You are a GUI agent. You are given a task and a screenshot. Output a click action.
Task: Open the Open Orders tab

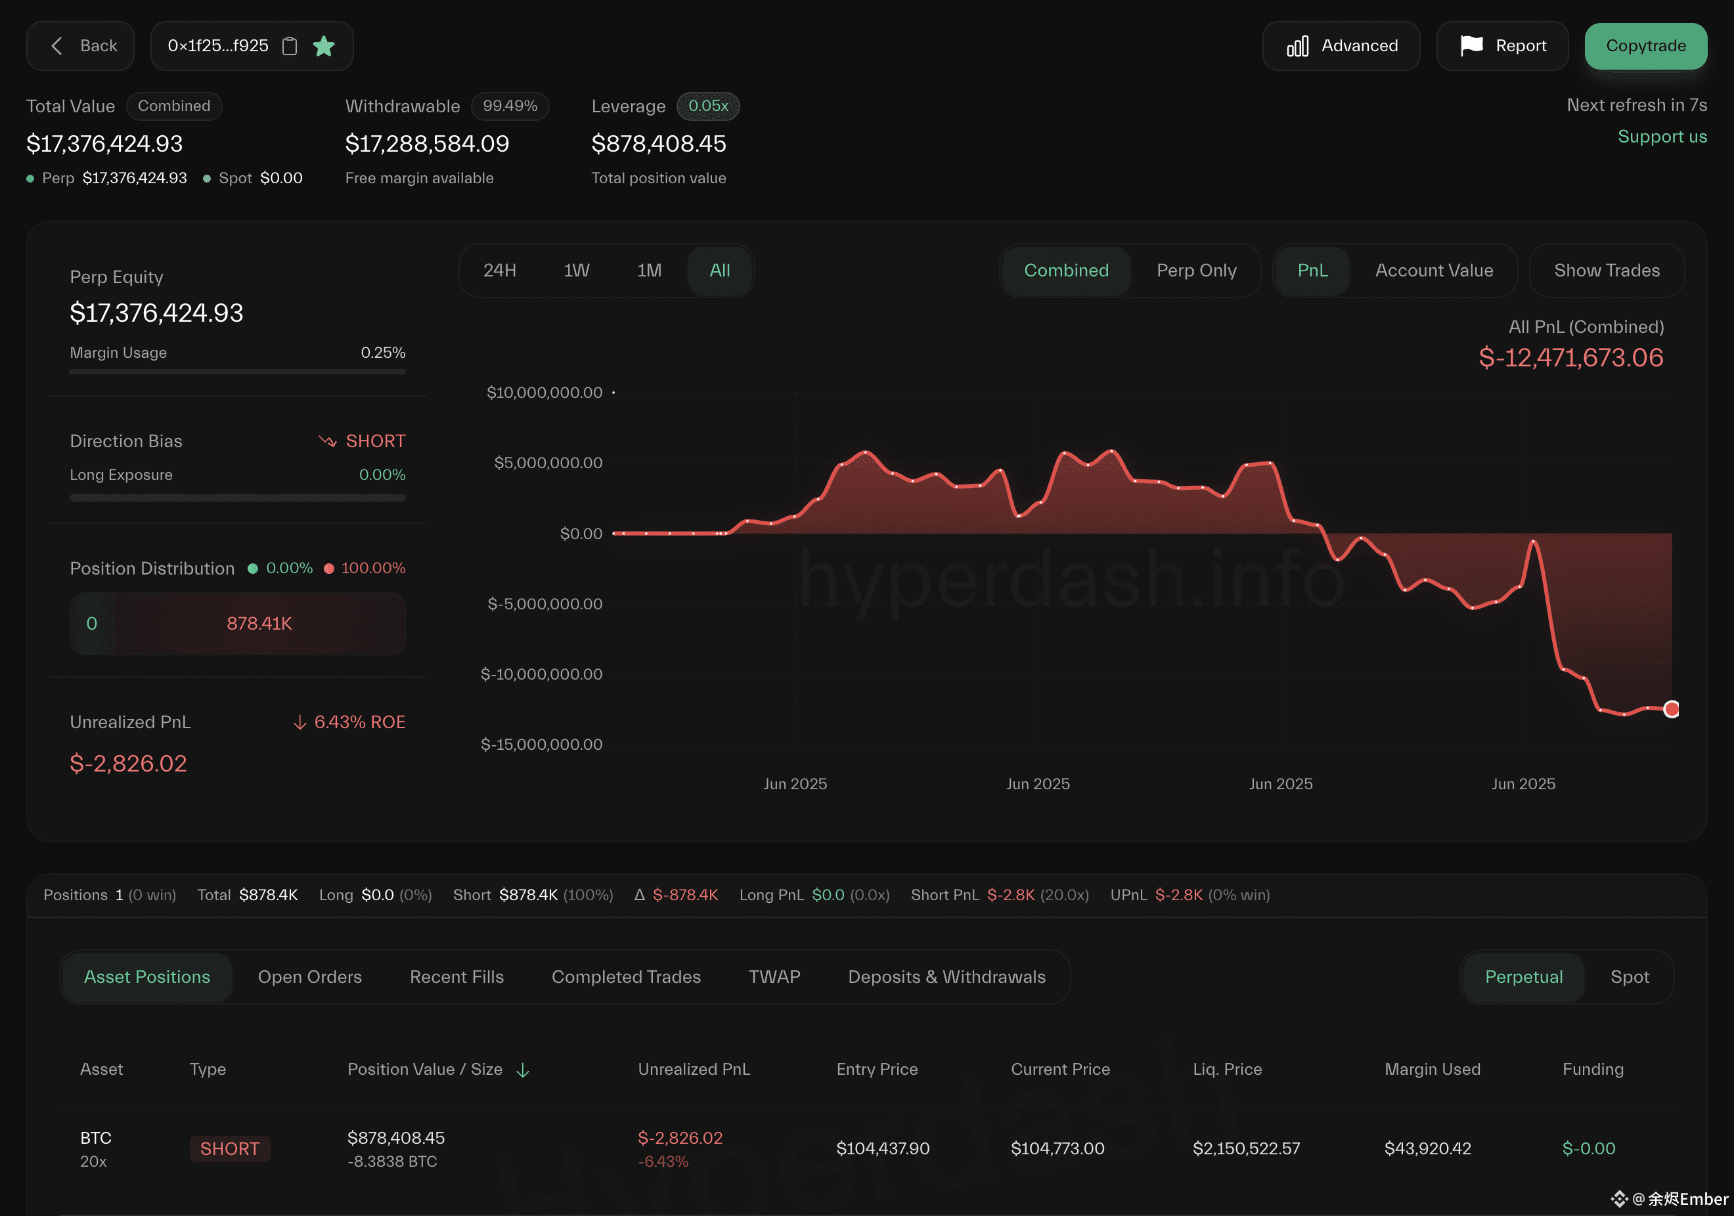(309, 977)
